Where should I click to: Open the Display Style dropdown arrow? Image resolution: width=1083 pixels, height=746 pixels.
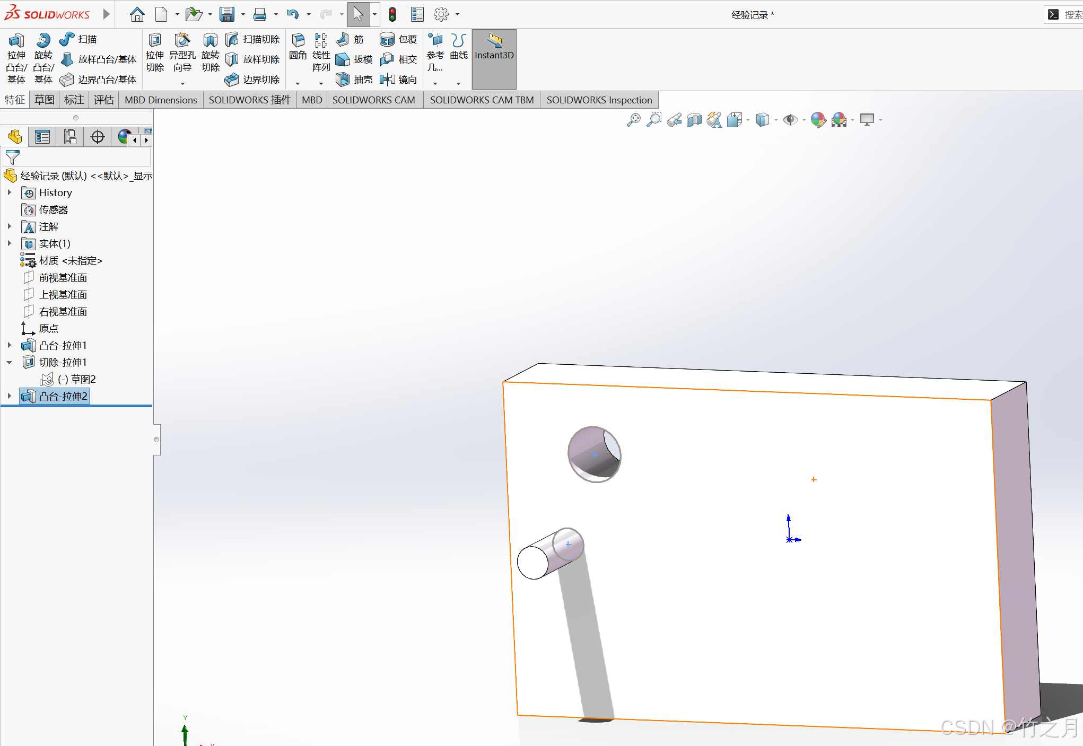click(x=776, y=120)
